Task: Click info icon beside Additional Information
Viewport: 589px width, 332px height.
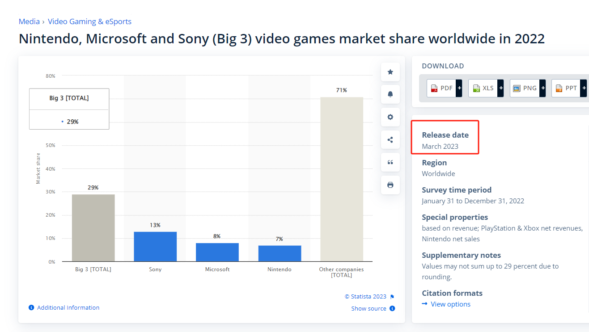Action: click(x=31, y=307)
